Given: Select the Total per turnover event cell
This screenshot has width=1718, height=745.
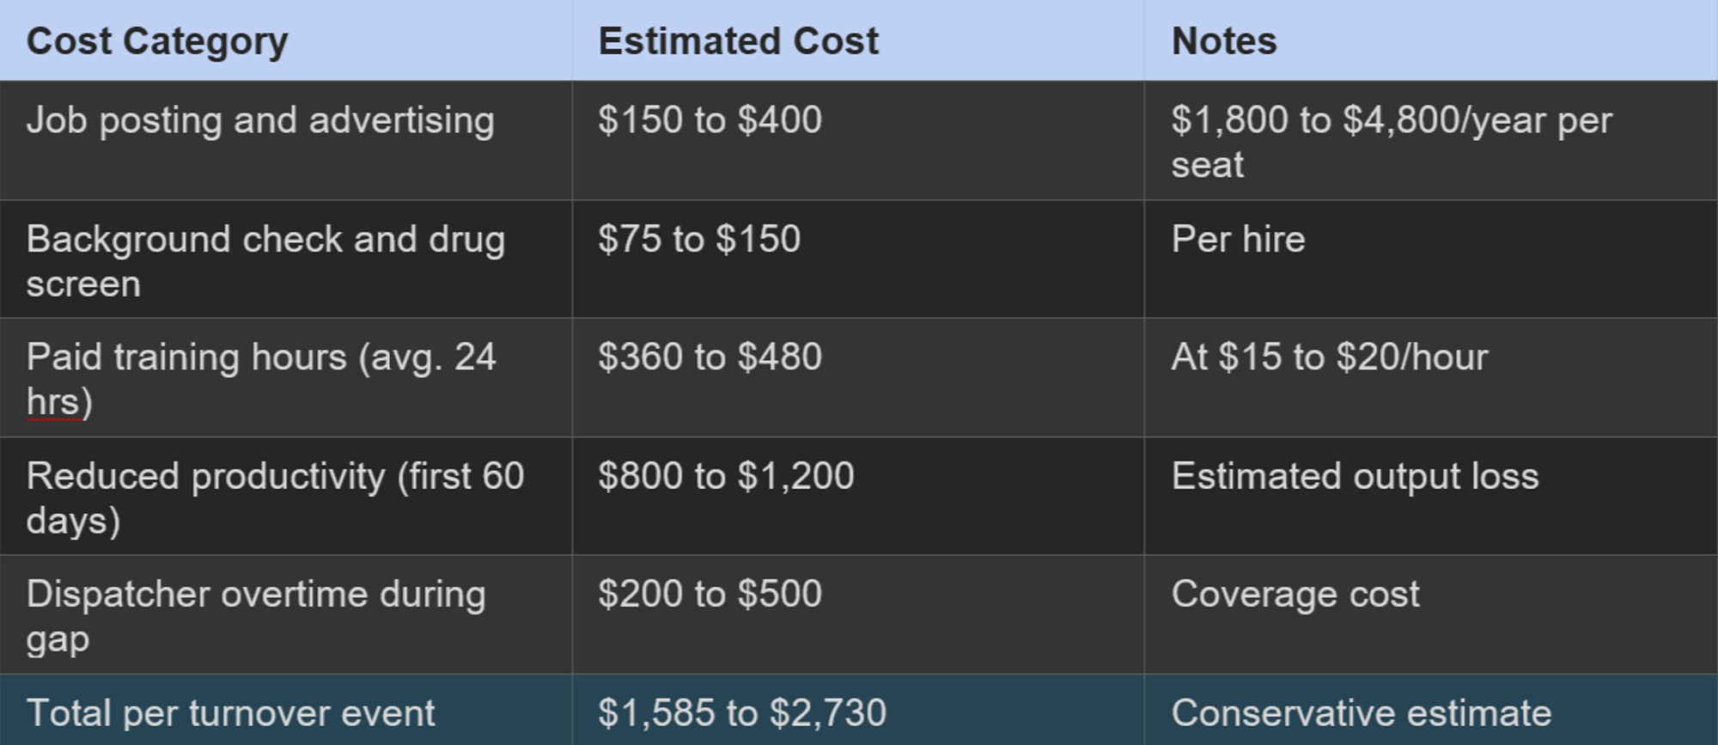Looking at the screenshot, I should click(x=230, y=713).
